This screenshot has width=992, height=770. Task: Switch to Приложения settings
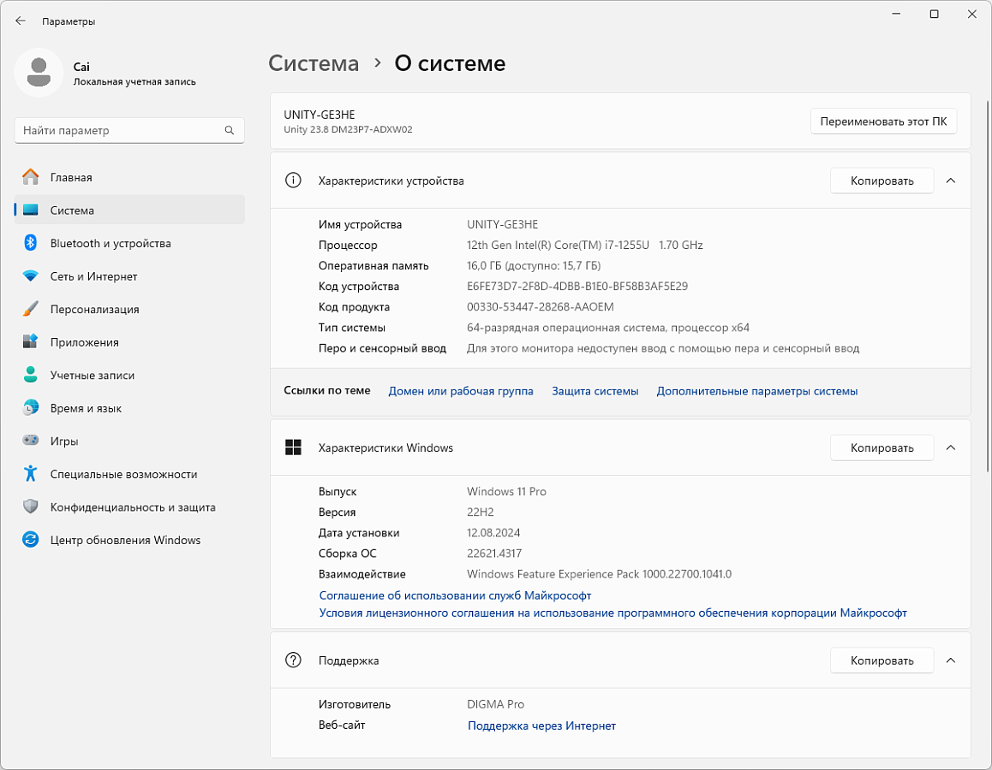(x=129, y=341)
